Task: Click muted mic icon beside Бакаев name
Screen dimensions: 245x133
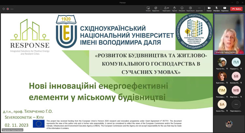Action: pos(227,111)
